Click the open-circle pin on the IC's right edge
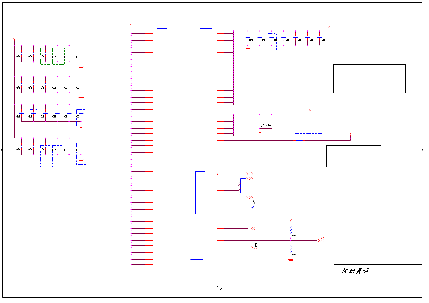The image size is (429, 303). [x=218, y=174]
